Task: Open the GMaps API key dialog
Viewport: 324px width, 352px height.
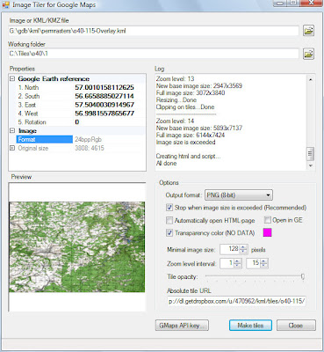Action: 182,326
